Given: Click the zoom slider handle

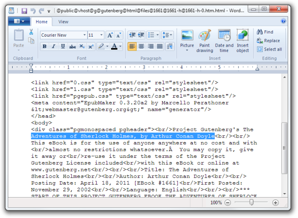Looking at the screenshot, I should [x=251, y=202].
